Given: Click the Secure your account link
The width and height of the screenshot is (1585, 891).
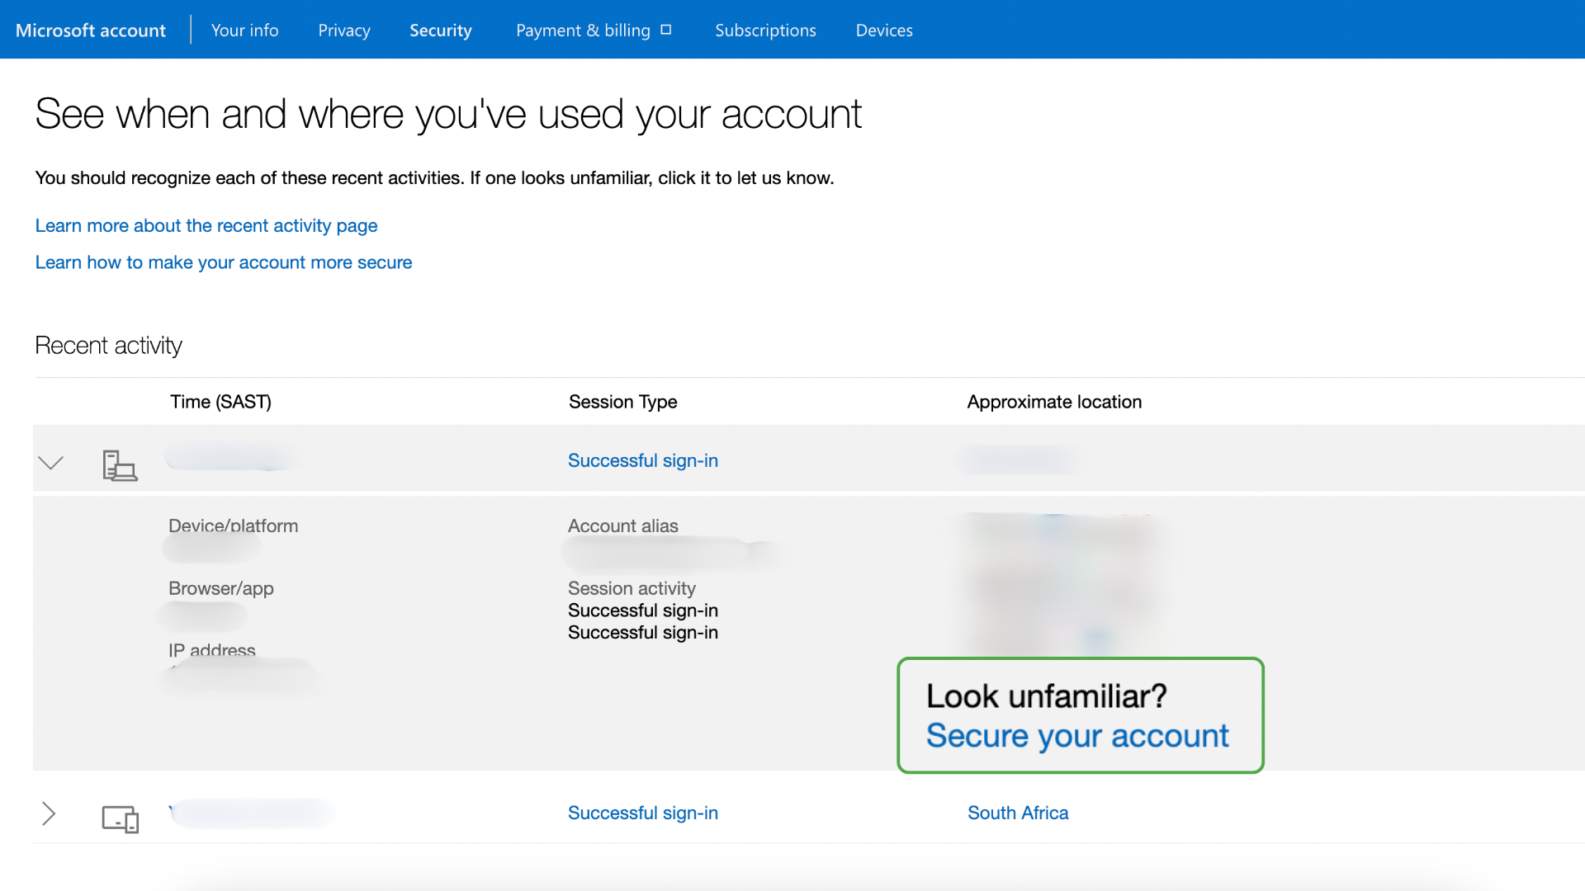Looking at the screenshot, I should (x=1077, y=735).
